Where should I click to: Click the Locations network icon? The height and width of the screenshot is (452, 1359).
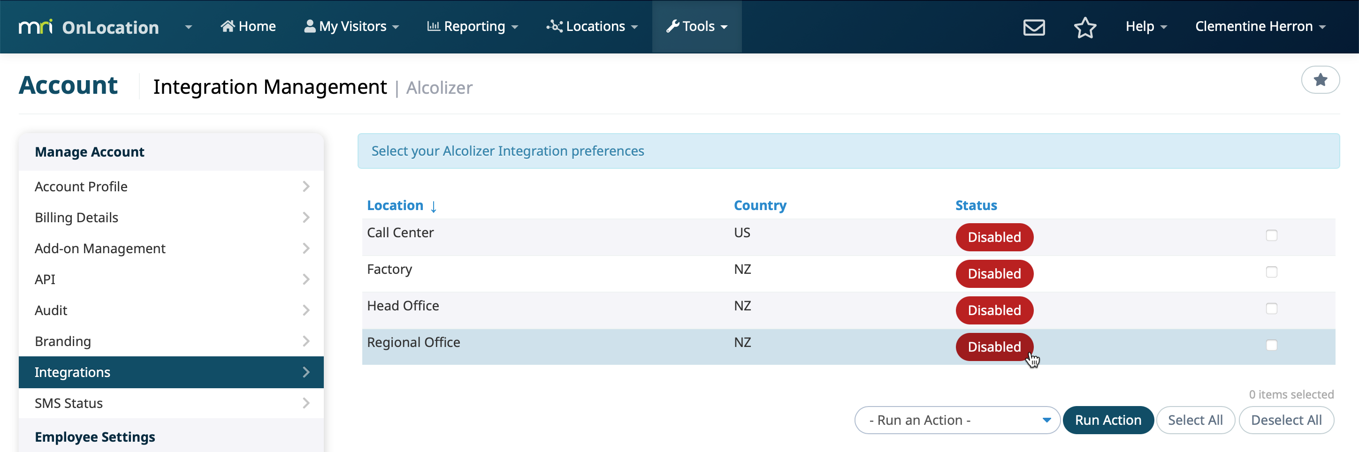coord(554,26)
